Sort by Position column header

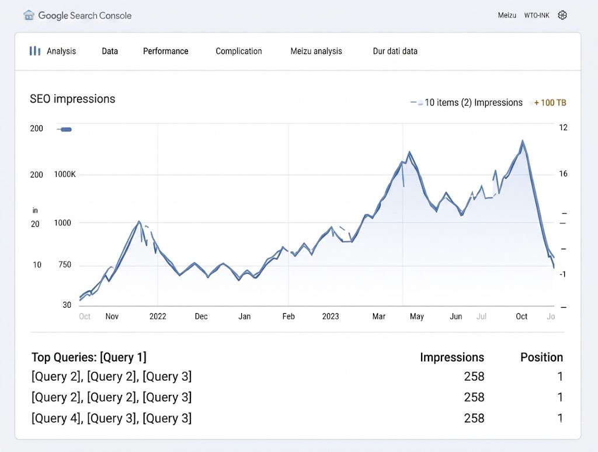[541, 357]
